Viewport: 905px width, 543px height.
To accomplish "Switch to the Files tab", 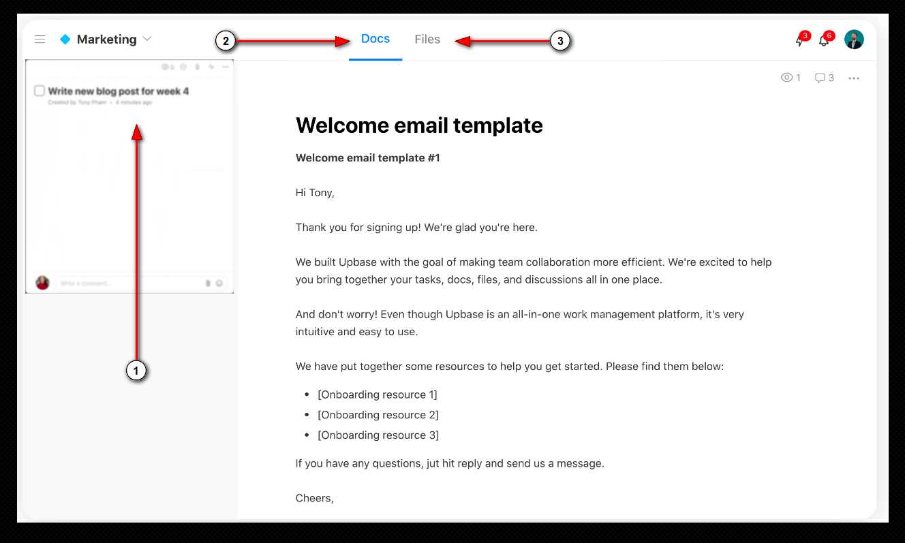I will click(427, 40).
